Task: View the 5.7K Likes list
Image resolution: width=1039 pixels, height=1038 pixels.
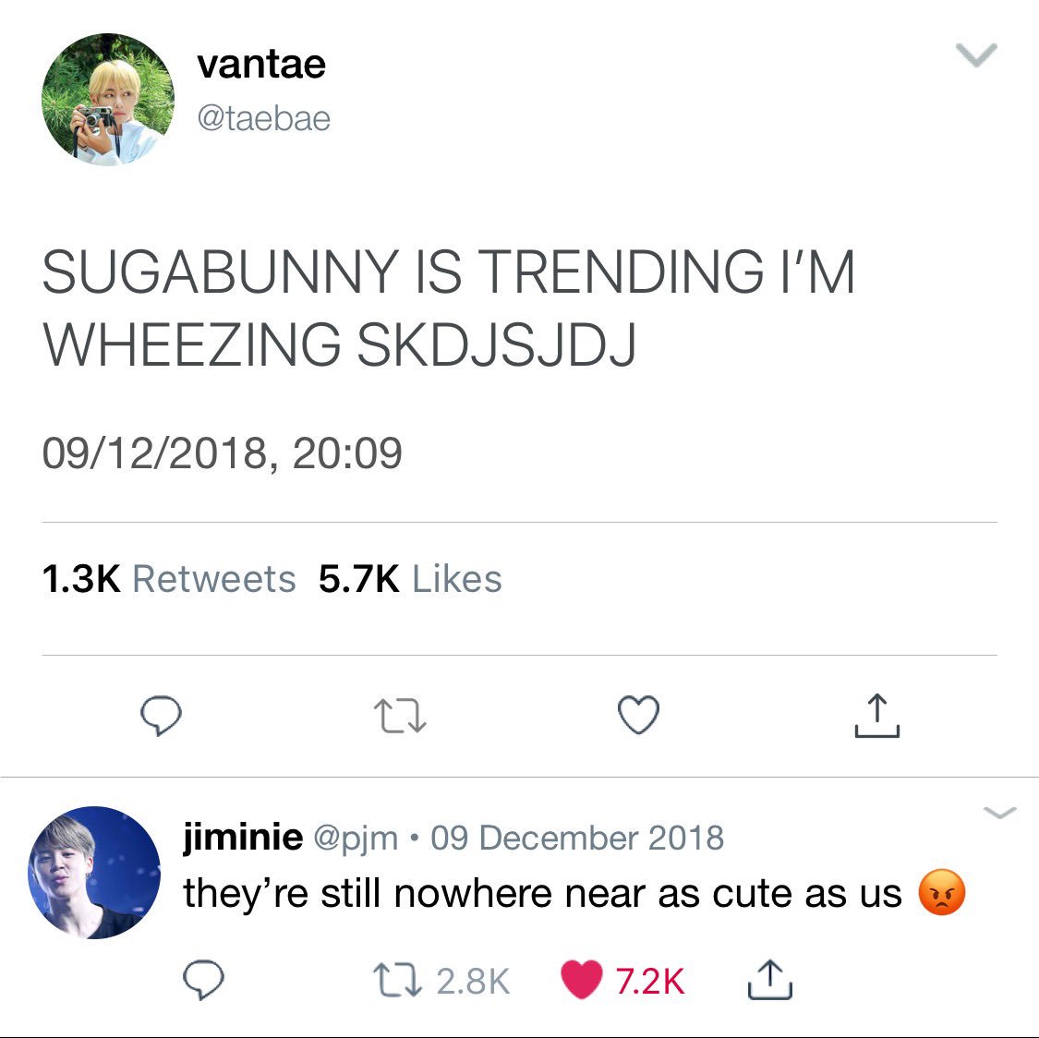Action: pos(410,579)
